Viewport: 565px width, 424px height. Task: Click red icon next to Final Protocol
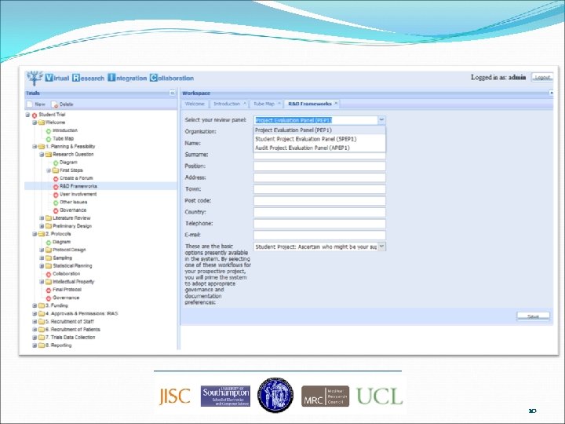click(49, 291)
